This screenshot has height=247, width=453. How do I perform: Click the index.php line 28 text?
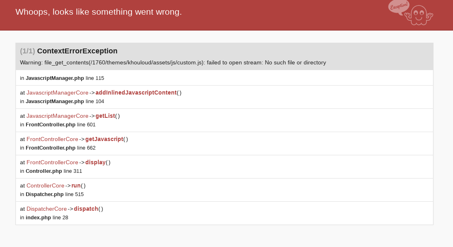click(x=44, y=218)
